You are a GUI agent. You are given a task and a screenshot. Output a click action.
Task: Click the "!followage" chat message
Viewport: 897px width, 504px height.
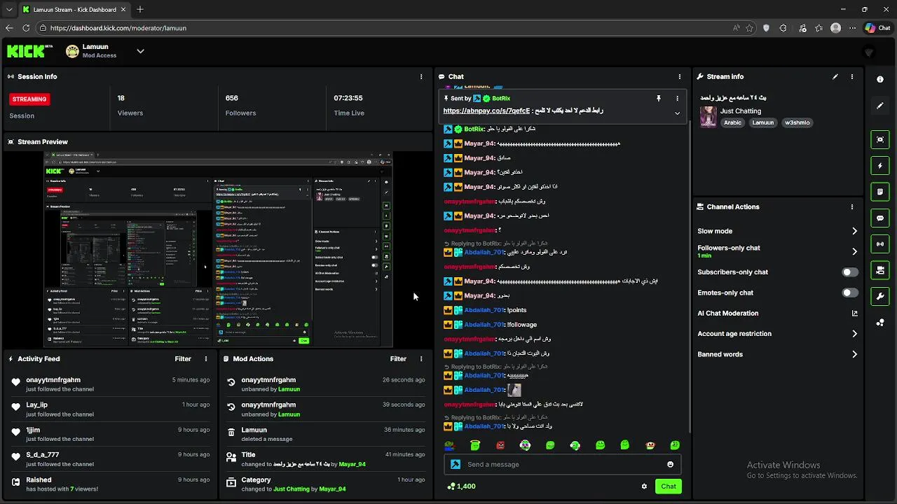tap(521, 325)
